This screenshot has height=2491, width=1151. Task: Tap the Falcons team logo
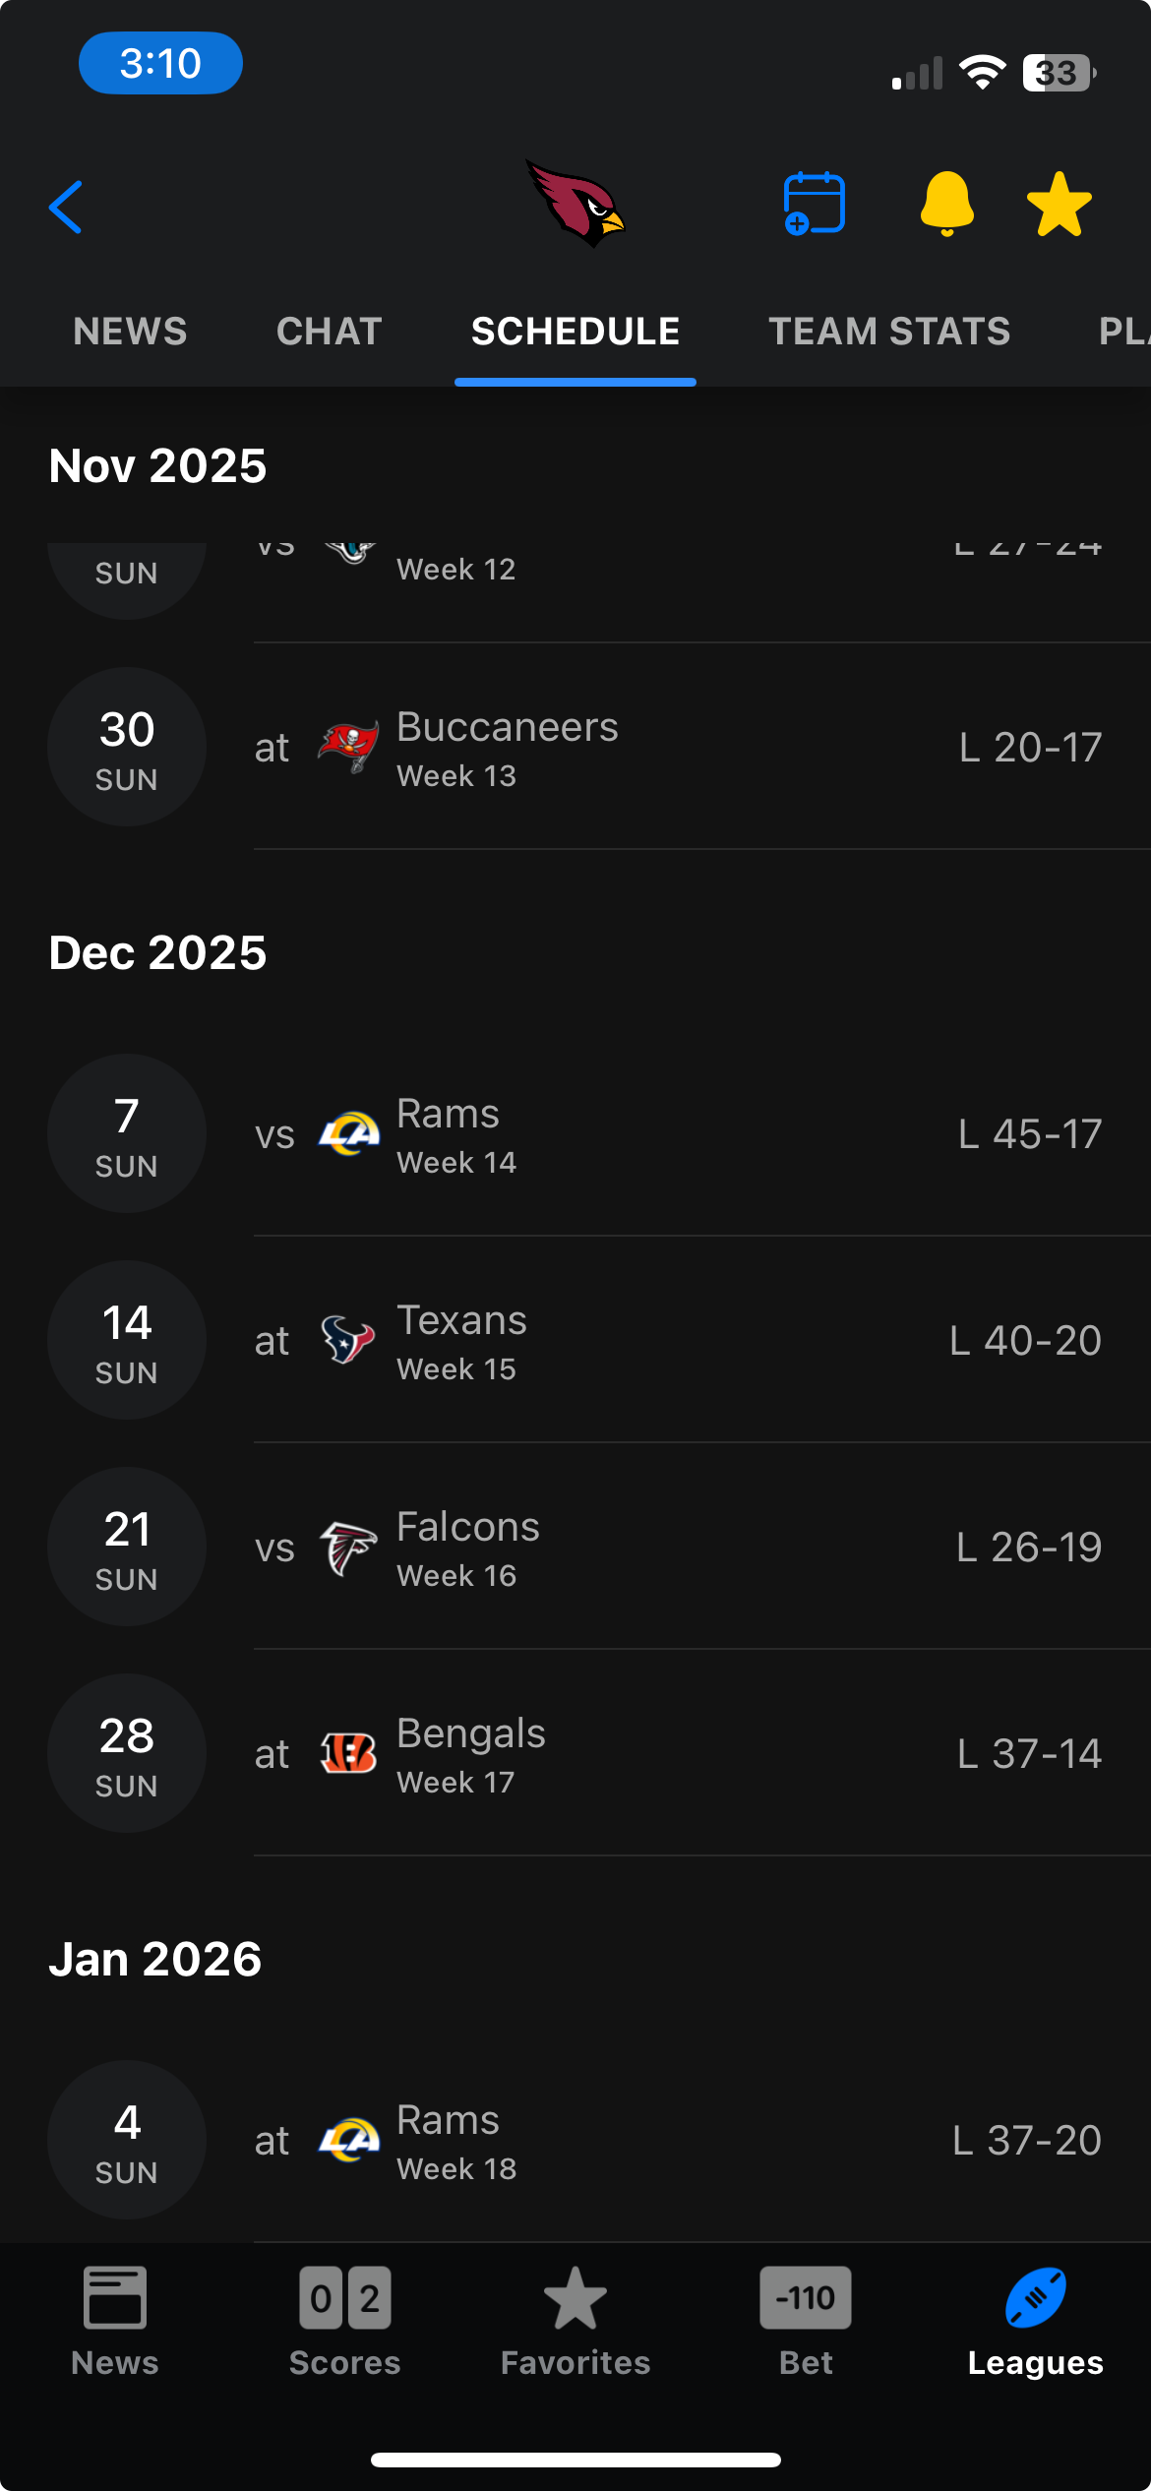[348, 1548]
